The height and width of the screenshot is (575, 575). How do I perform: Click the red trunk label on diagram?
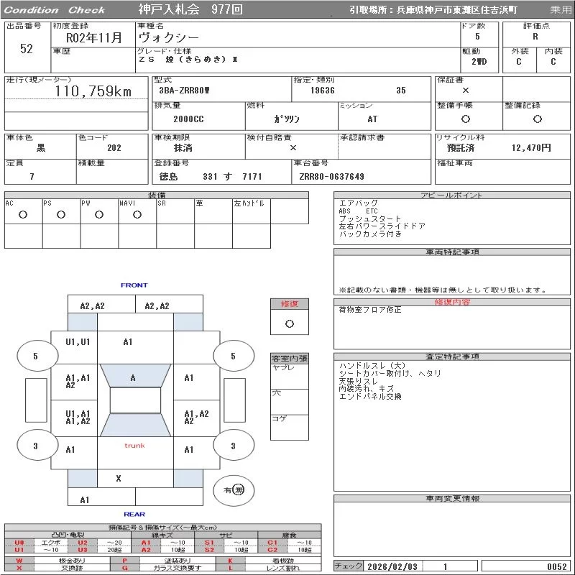coord(134,446)
